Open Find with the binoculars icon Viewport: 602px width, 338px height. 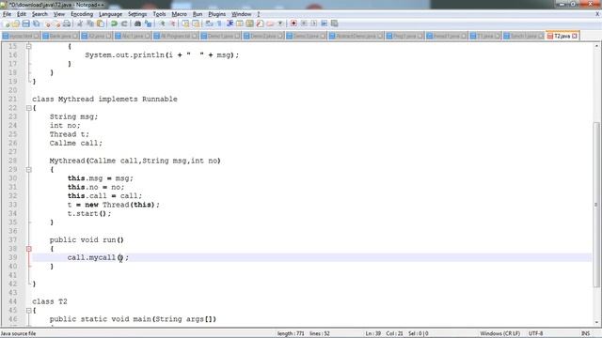coord(137,23)
